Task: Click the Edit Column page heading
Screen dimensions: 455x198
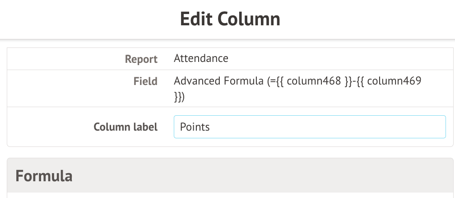Action: [230, 19]
